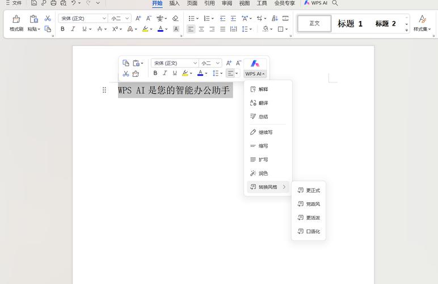
Task: Select 更正式 (More formal) style option
Action: 309,190
